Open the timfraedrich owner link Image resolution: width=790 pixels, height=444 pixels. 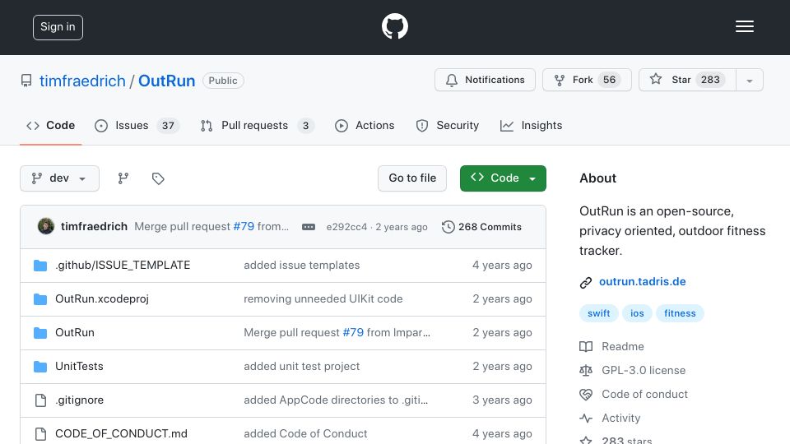click(82, 81)
